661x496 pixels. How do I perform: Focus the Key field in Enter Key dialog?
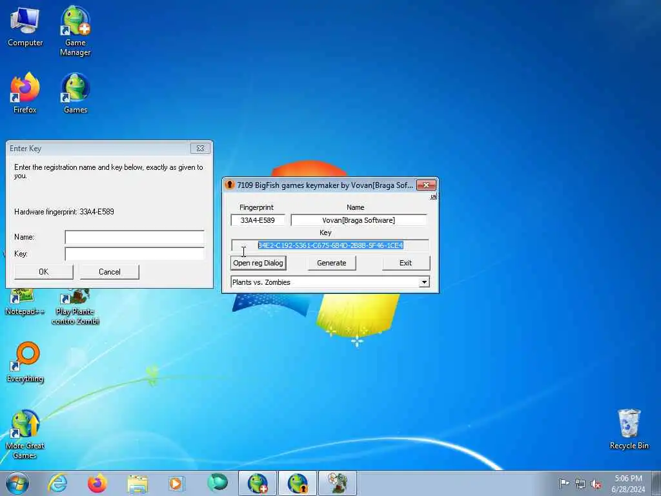[x=134, y=253]
